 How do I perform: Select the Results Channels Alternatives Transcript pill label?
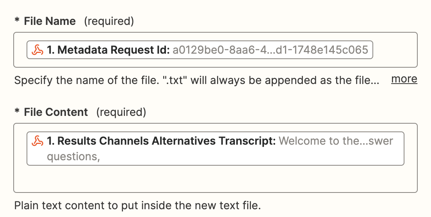point(161,141)
